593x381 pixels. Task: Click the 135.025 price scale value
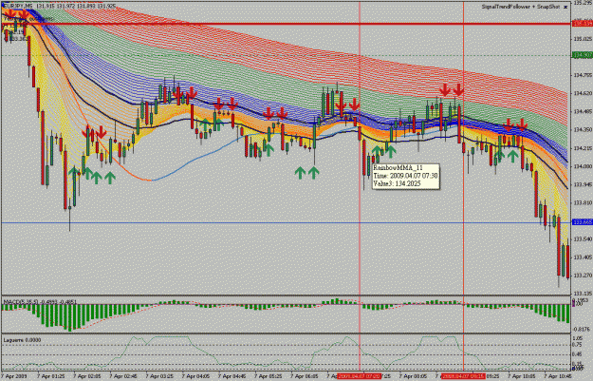[x=583, y=39]
